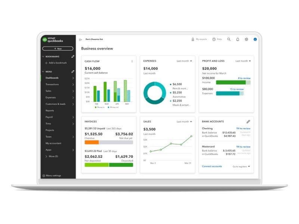299x224 pixels.
Task: Click the dark green Deposited bar
Action: point(121,165)
